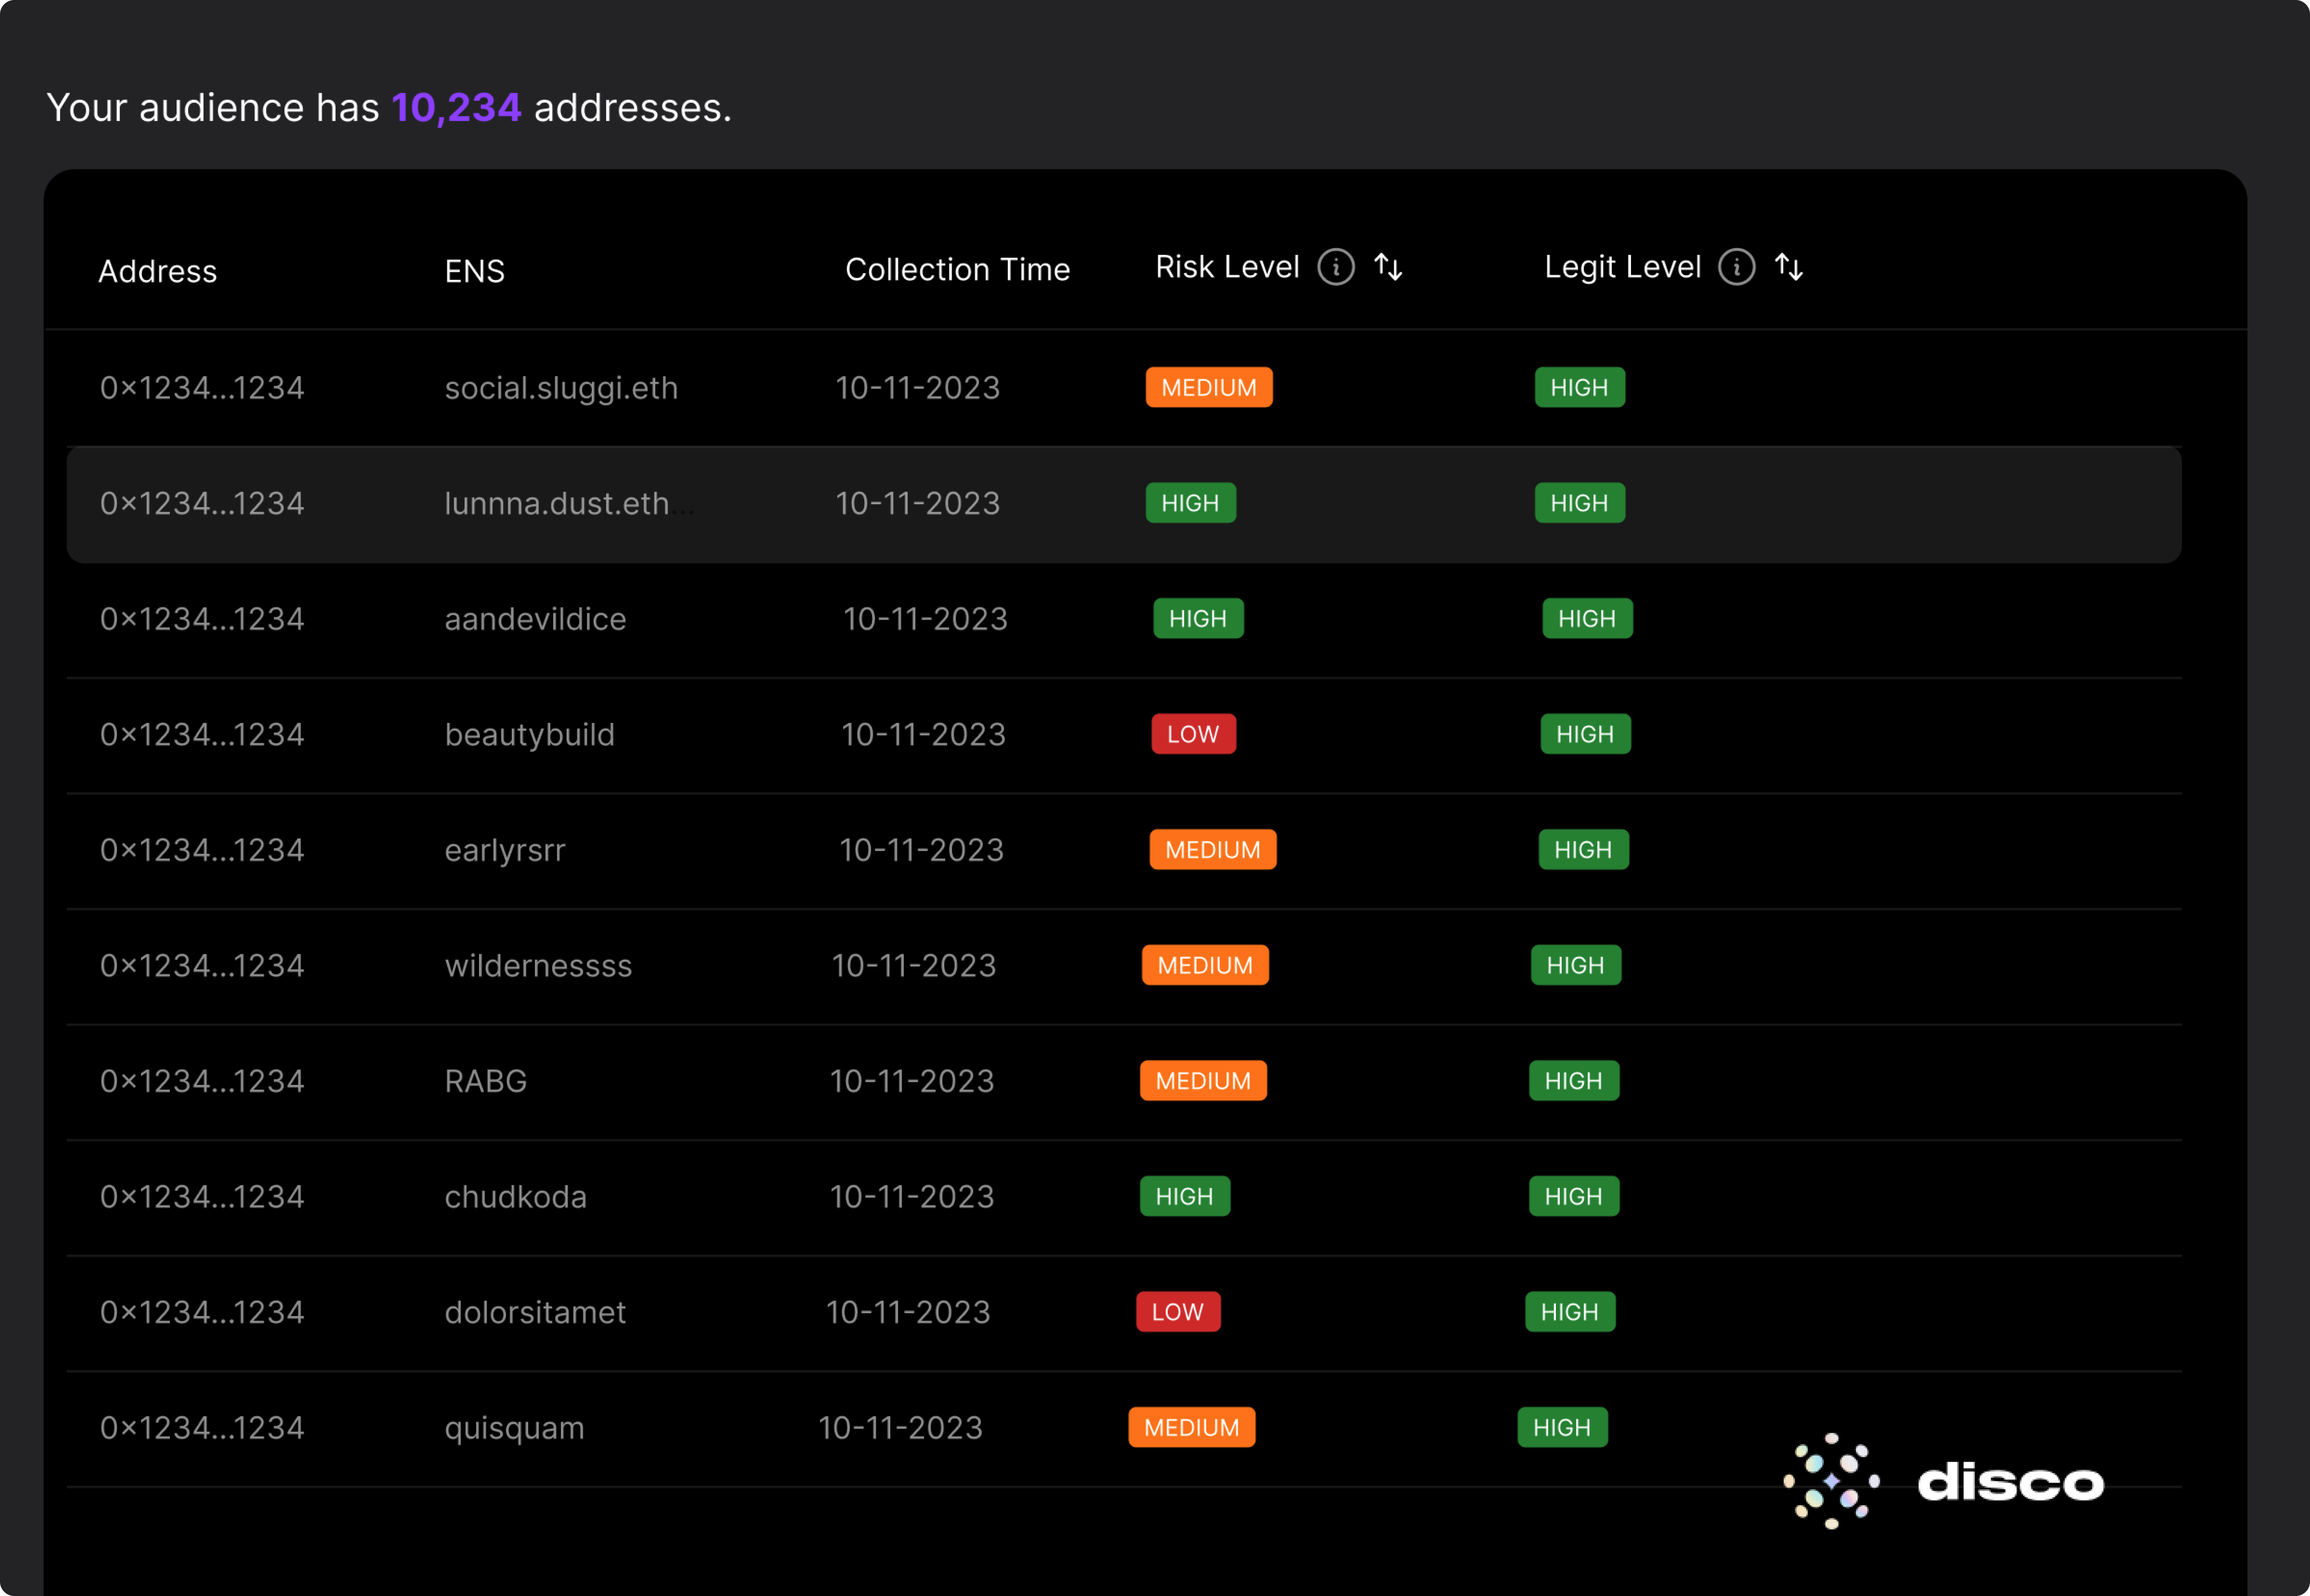This screenshot has height=1596, width=2310.
Task: Click MEDIUM risk badge for earlyrsrr
Action: tap(1213, 849)
